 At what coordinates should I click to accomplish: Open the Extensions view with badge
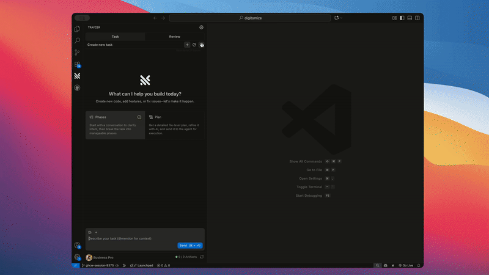(78, 64)
